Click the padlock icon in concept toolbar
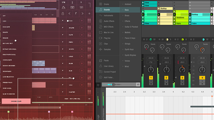Viewport: 214px width, 120px height. [x=63, y=13]
